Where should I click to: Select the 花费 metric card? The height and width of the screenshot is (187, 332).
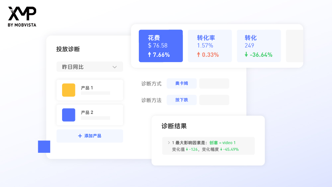tap(161, 46)
